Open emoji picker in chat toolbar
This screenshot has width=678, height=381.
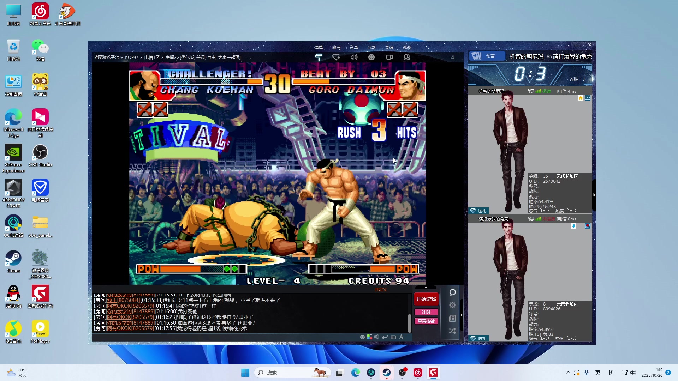[x=362, y=337]
